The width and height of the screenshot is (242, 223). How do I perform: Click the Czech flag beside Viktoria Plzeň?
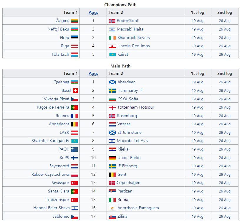pyautogui.click(x=74, y=99)
